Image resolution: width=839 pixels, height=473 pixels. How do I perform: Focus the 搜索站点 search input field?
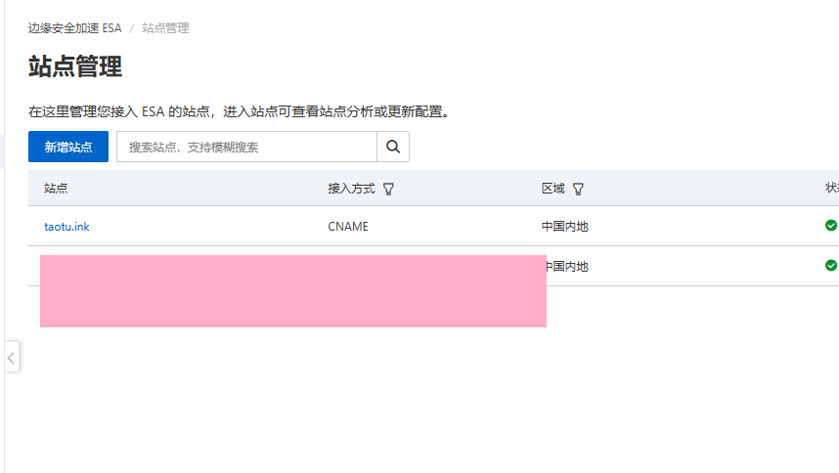pos(246,147)
